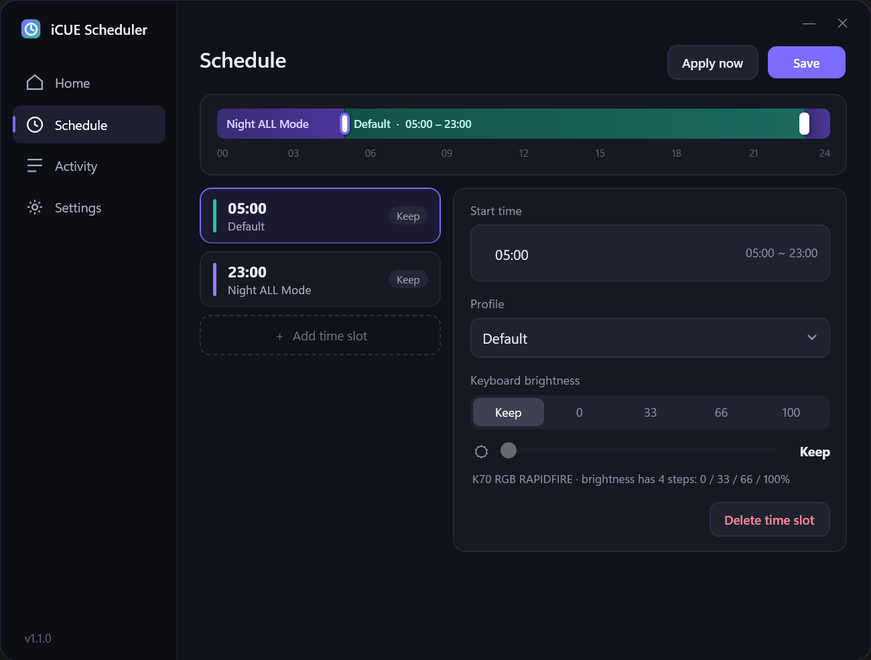Click the Start time field showing 05:00

tap(650, 253)
